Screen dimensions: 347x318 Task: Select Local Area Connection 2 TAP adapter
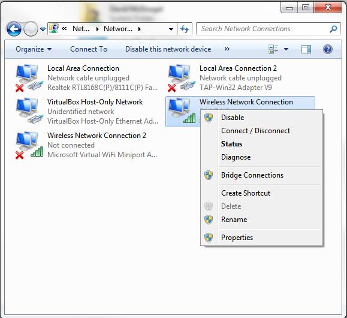pos(224,78)
